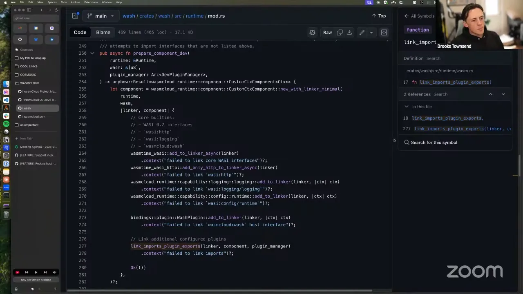Open the Bluesky pinned favorite
The image size is (523, 294).
tap(36, 40)
